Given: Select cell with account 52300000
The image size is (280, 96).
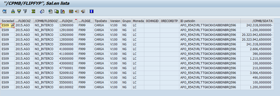Looking at the screenshot, I should (x=68, y=78).
